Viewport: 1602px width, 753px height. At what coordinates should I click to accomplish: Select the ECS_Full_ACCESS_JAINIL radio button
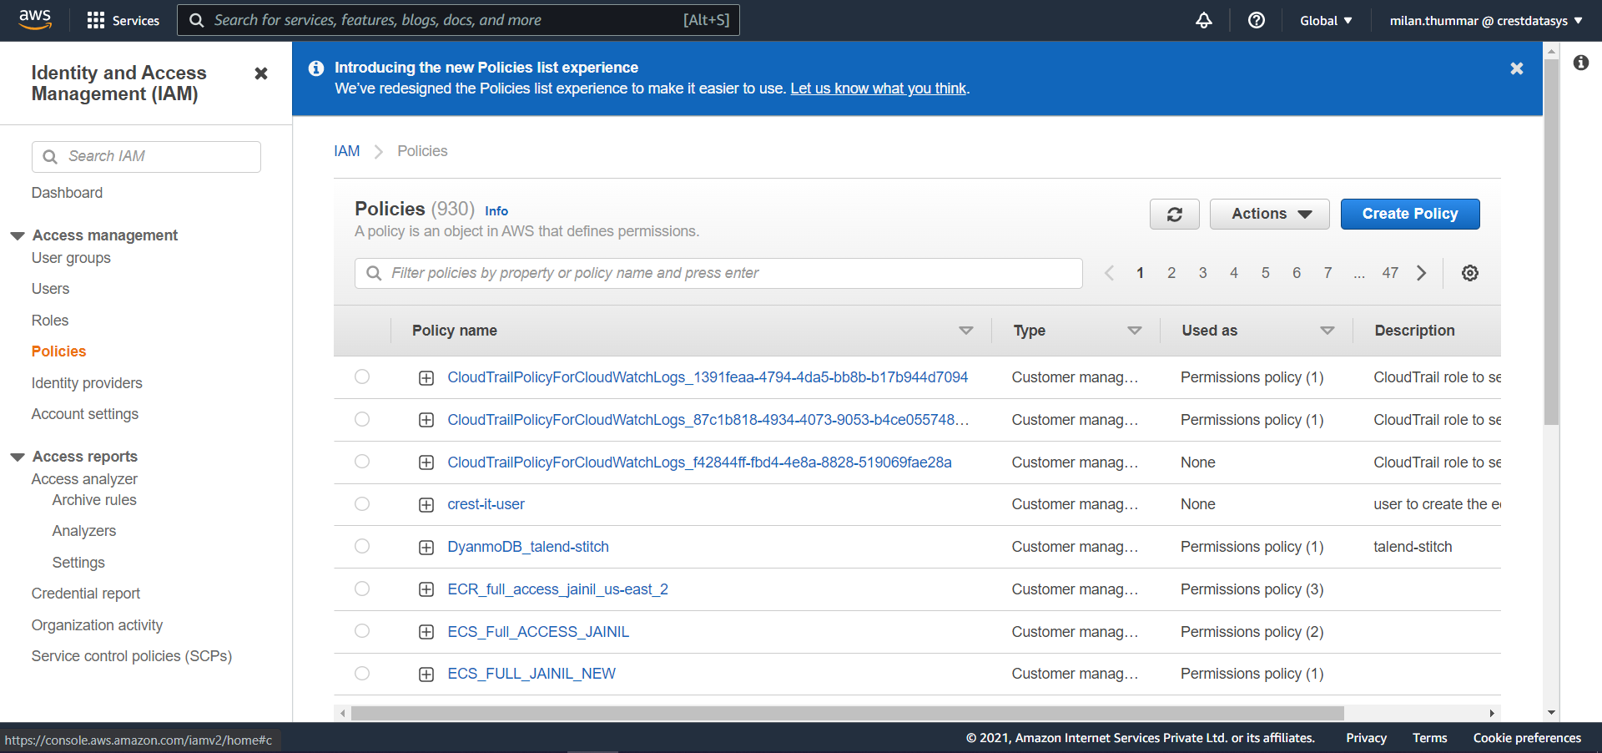[x=362, y=631]
